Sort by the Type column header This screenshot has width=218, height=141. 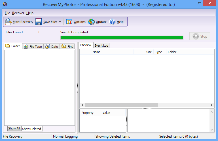coord(160,52)
